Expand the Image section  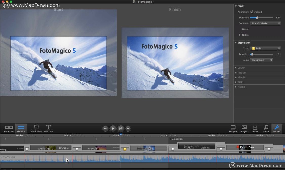(x=236, y=72)
